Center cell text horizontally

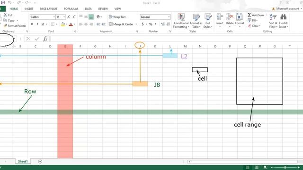[86, 24]
